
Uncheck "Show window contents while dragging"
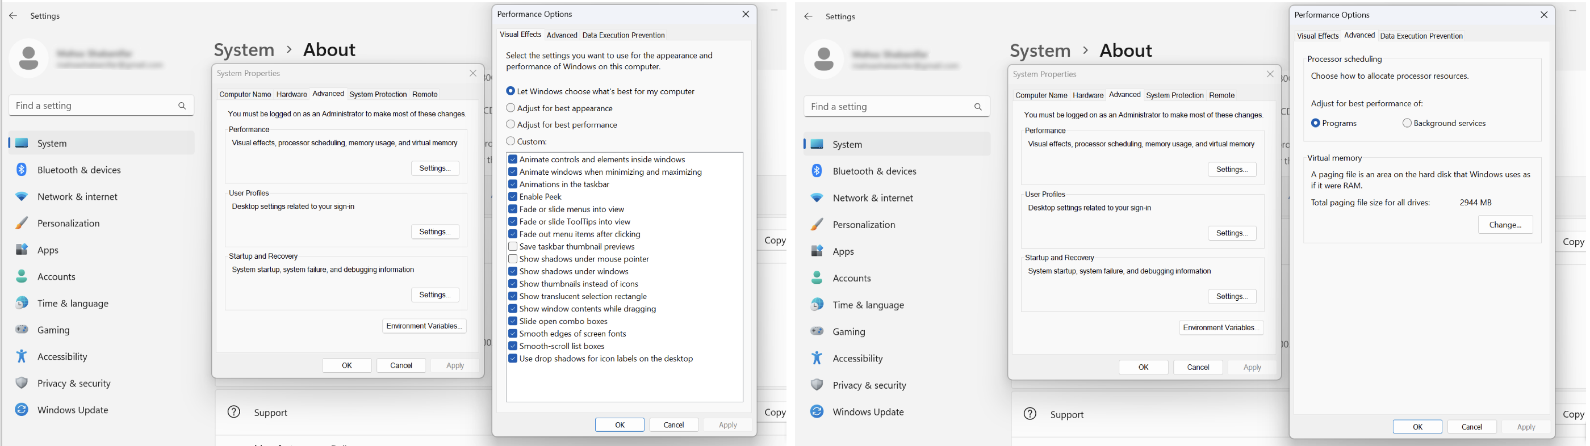click(x=512, y=309)
